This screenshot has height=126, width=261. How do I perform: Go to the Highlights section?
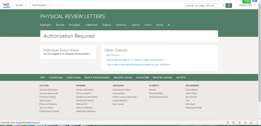[46, 25]
